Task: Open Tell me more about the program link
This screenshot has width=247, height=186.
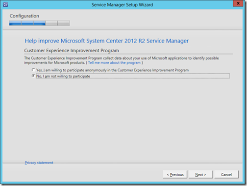Action: 114,62
